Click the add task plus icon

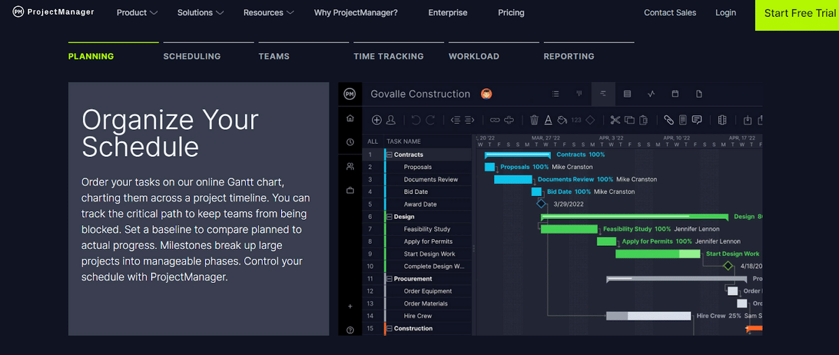click(x=377, y=120)
